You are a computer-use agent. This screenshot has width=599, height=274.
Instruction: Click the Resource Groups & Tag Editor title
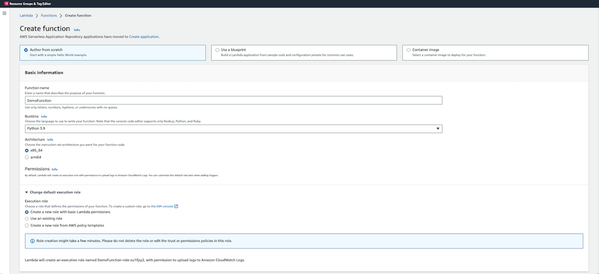pyautogui.click(x=30, y=4)
